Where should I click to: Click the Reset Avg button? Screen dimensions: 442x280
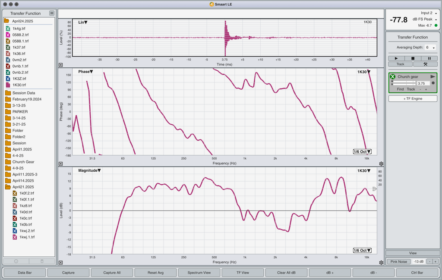pos(155,273)
